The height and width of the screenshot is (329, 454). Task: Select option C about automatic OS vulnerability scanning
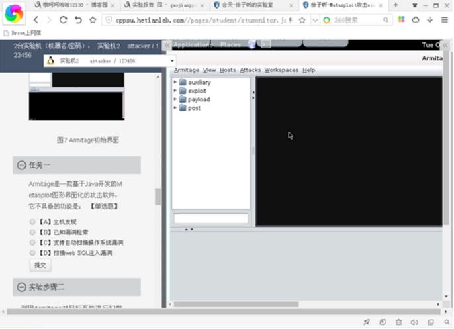(32, 242)
